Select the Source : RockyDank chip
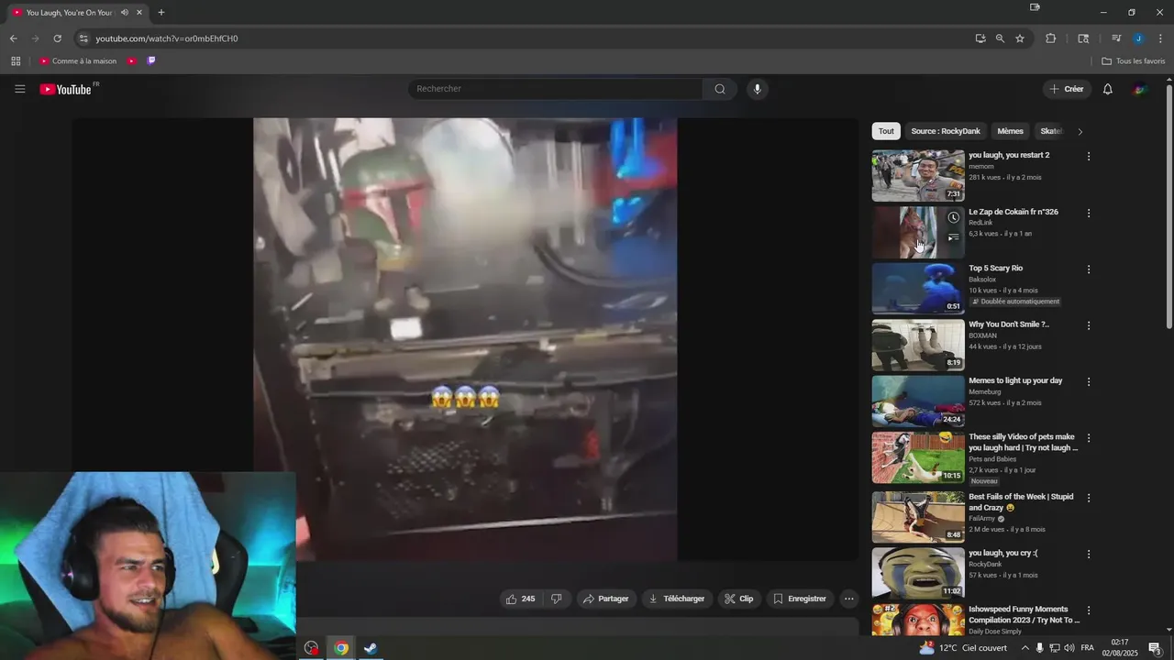The width and height of the screenshot is (1174, 660). click(946, 131)
